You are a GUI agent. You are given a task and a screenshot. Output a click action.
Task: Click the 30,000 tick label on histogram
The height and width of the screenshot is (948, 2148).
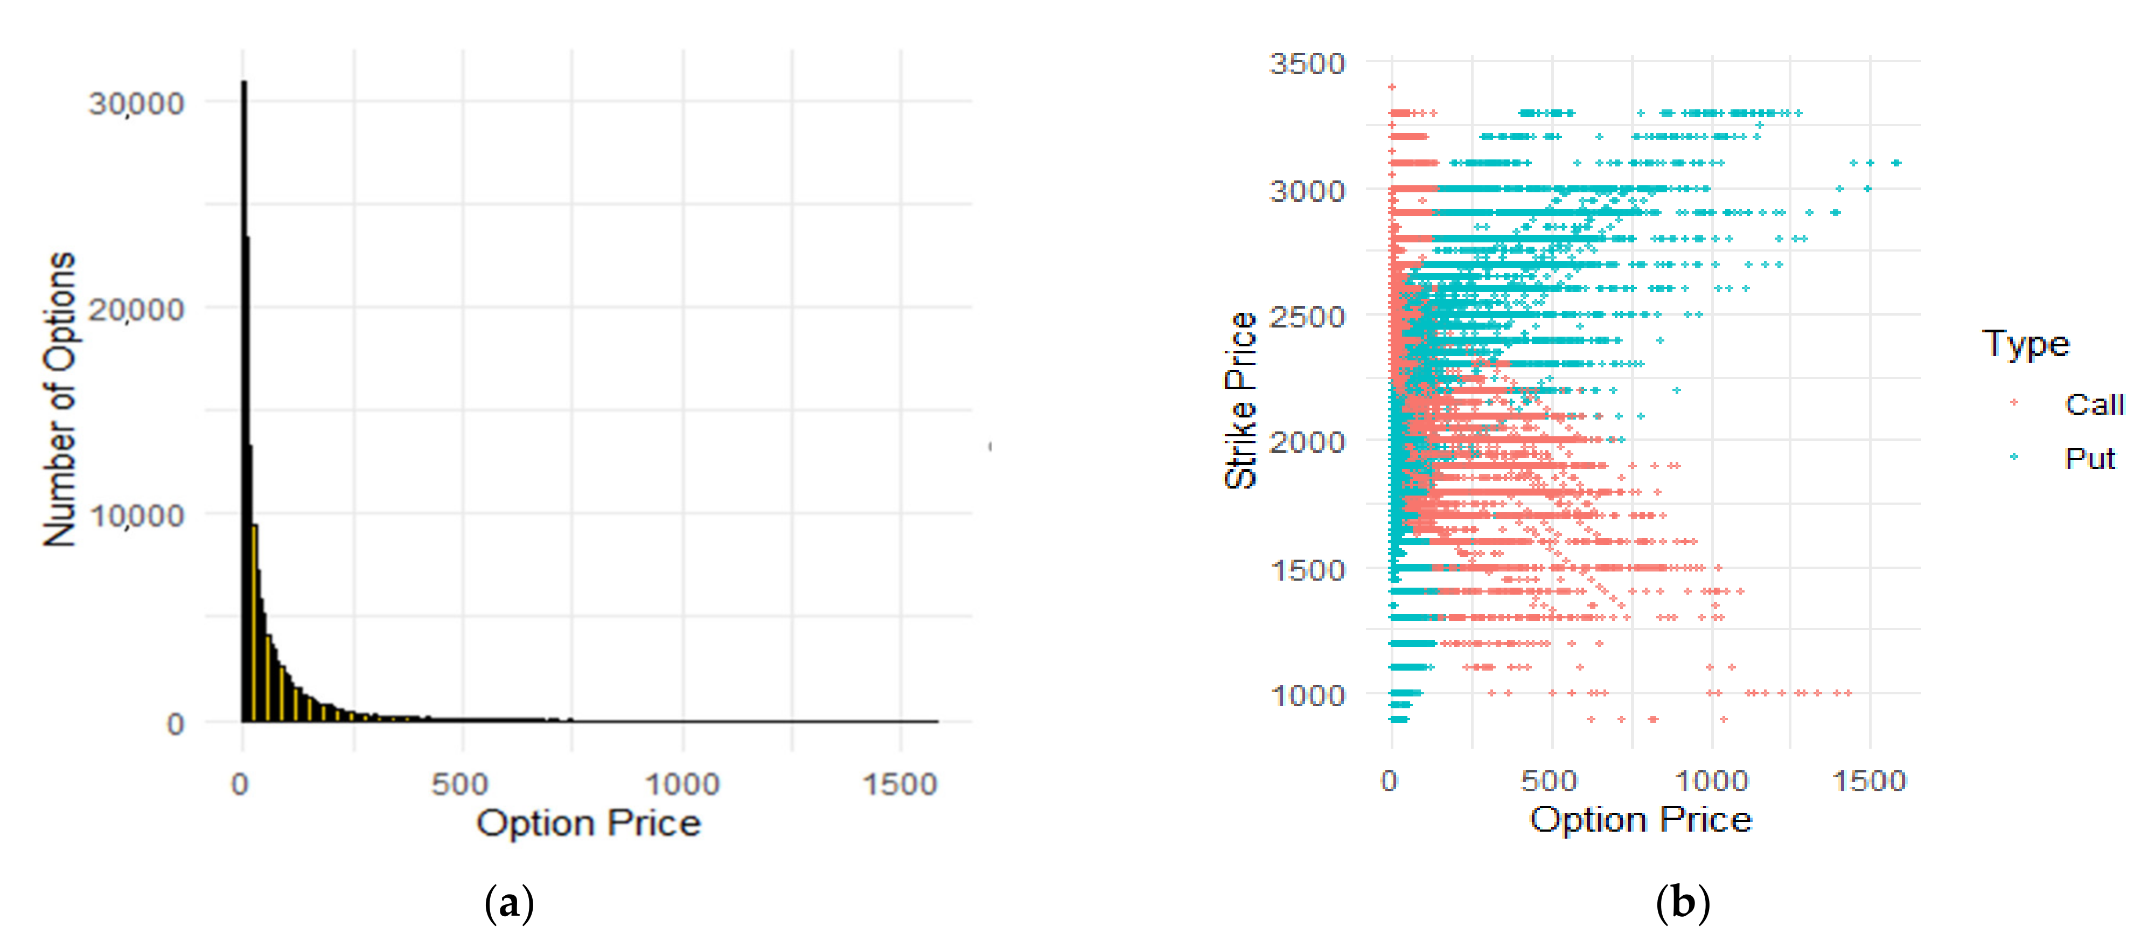point(136,103)
